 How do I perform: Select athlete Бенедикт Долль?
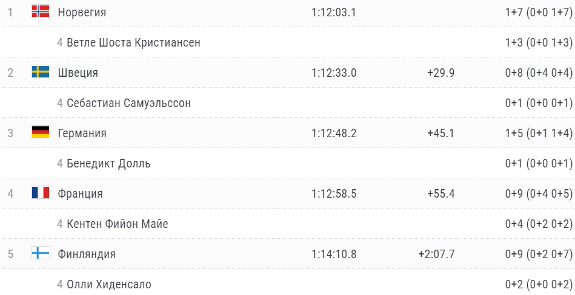(108, 163)
